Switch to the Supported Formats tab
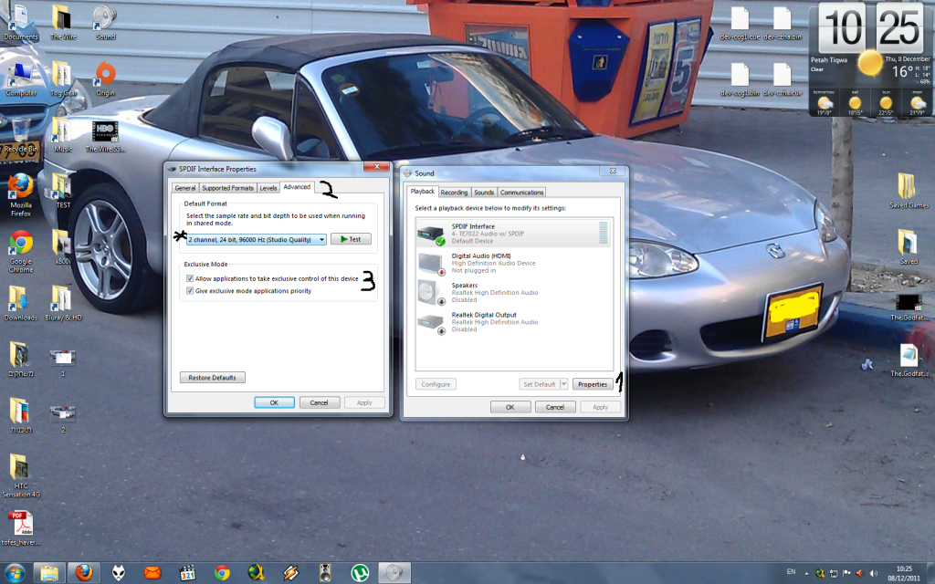 (x=227, y=188)
